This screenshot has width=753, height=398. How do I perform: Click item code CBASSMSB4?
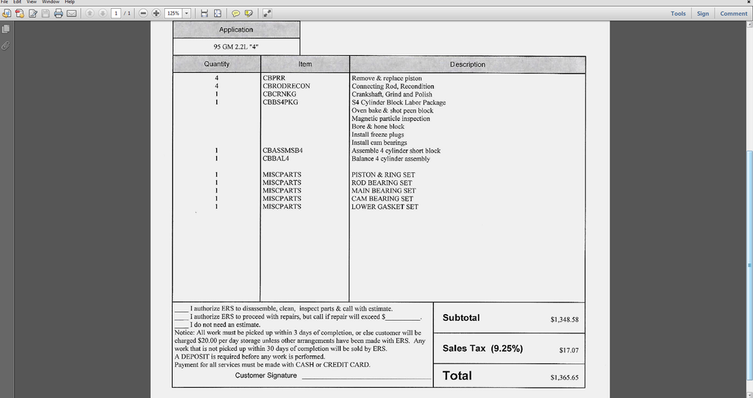(283, 151)
